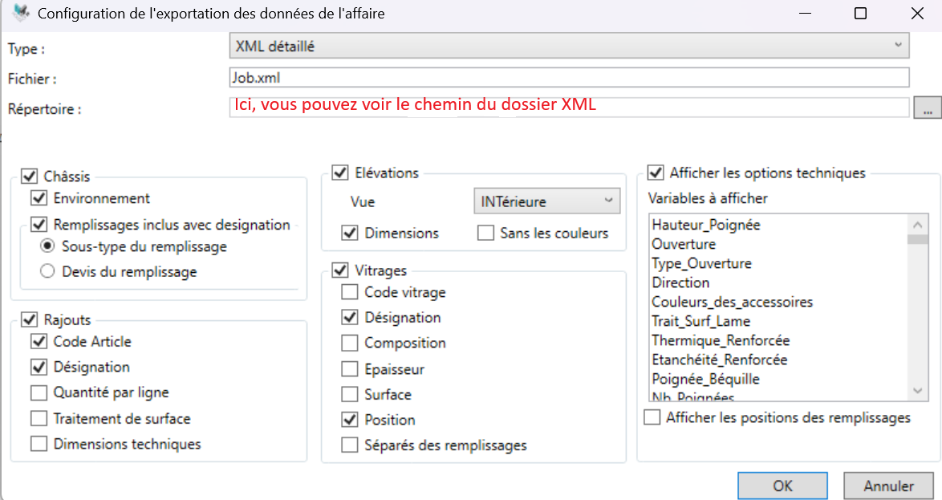Select the Sous-type du remplissage option

49,248
